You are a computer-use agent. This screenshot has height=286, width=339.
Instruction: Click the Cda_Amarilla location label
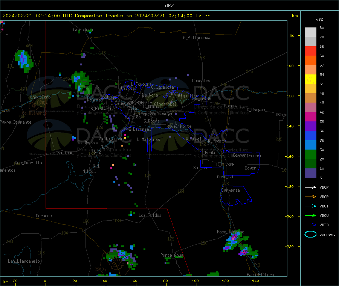tap(28, 163)
